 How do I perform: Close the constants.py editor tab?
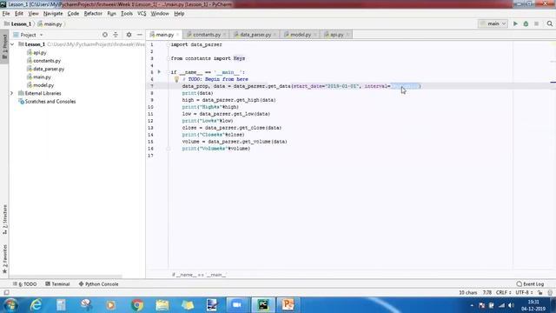click(224, 35)
